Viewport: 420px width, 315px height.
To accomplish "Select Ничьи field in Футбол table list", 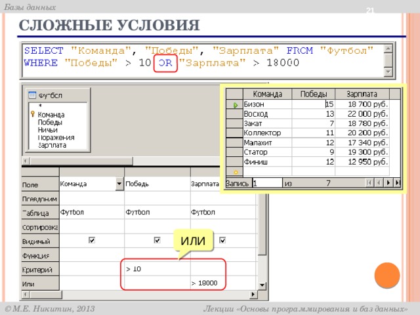I will [48, 130].
